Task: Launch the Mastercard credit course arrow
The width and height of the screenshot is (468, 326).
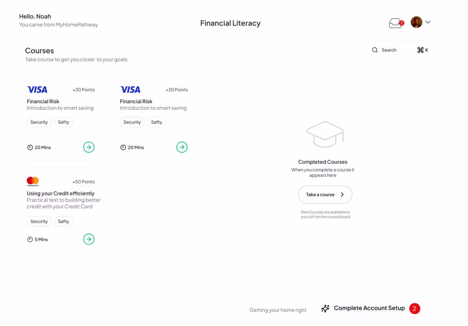Action: pyautogui.click(x=89, y=239)
